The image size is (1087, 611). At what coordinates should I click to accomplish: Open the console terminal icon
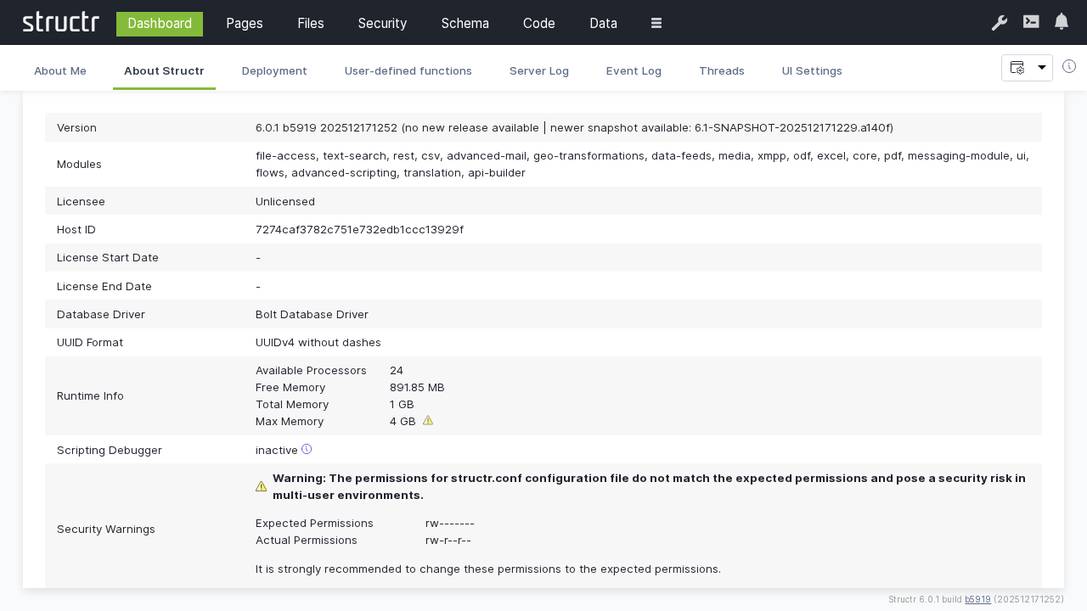tap(1031, 22)
